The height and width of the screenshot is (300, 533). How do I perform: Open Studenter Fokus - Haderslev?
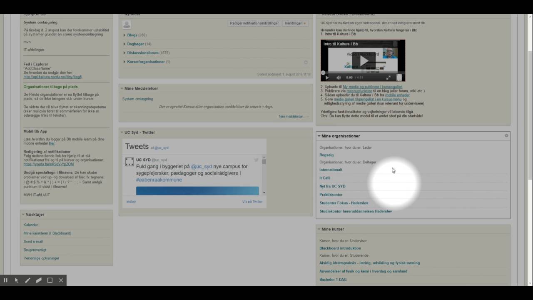344,203
